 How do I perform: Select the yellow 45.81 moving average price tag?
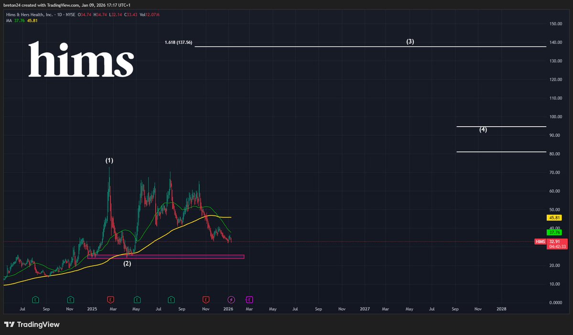point(554,218)
